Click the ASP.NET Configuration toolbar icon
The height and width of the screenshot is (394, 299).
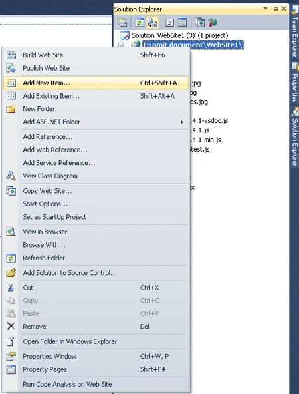(x=213, y=23)
